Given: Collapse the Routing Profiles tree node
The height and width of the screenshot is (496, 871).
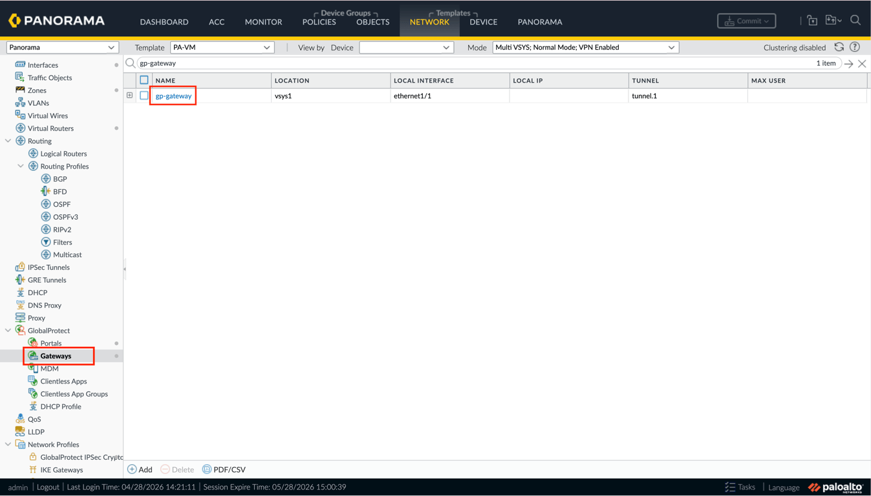Looking at the screenshot, I should pos(21,166).
